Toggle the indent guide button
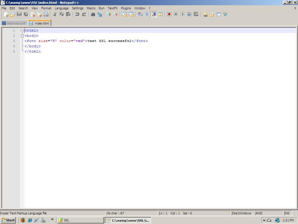The image size is (298, 224). (154, 14)
